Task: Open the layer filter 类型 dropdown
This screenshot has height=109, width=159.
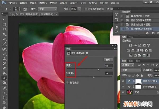Action: click(127, 65)
